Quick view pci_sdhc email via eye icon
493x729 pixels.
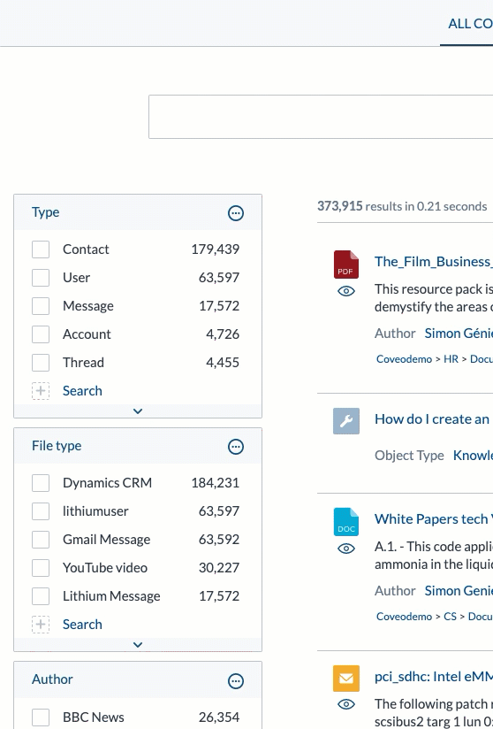click(x=346, y=704)
